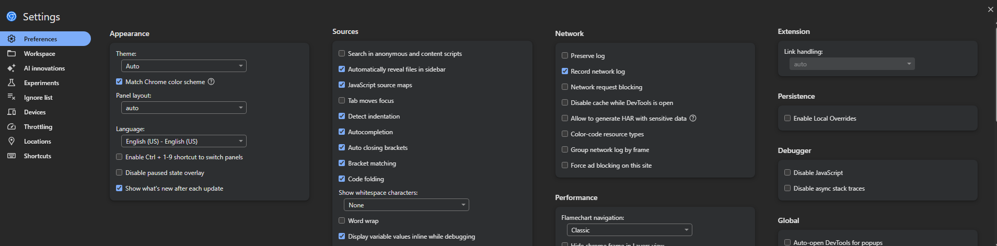Check Disable async stack traces
This screenshot has height=246, width=997.
pos(787,188)
